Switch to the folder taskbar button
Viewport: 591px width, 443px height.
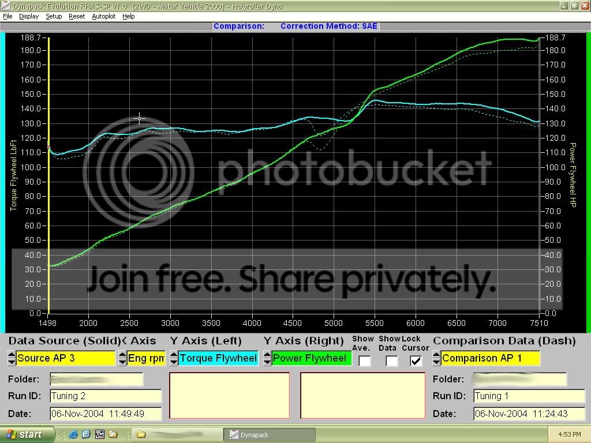click(178, 434)
